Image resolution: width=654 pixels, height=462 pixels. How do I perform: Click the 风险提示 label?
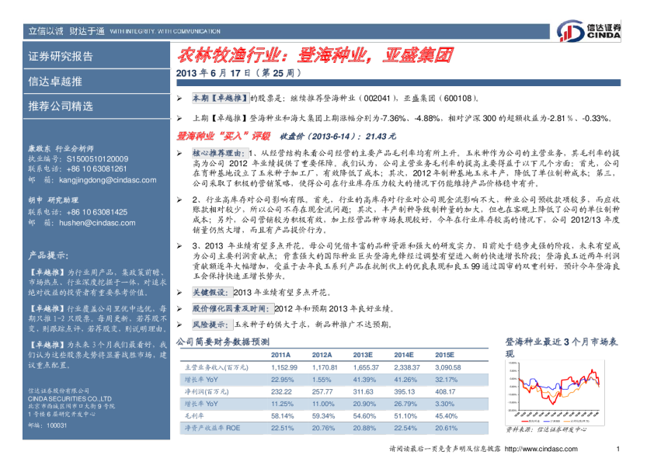(212, 325)
